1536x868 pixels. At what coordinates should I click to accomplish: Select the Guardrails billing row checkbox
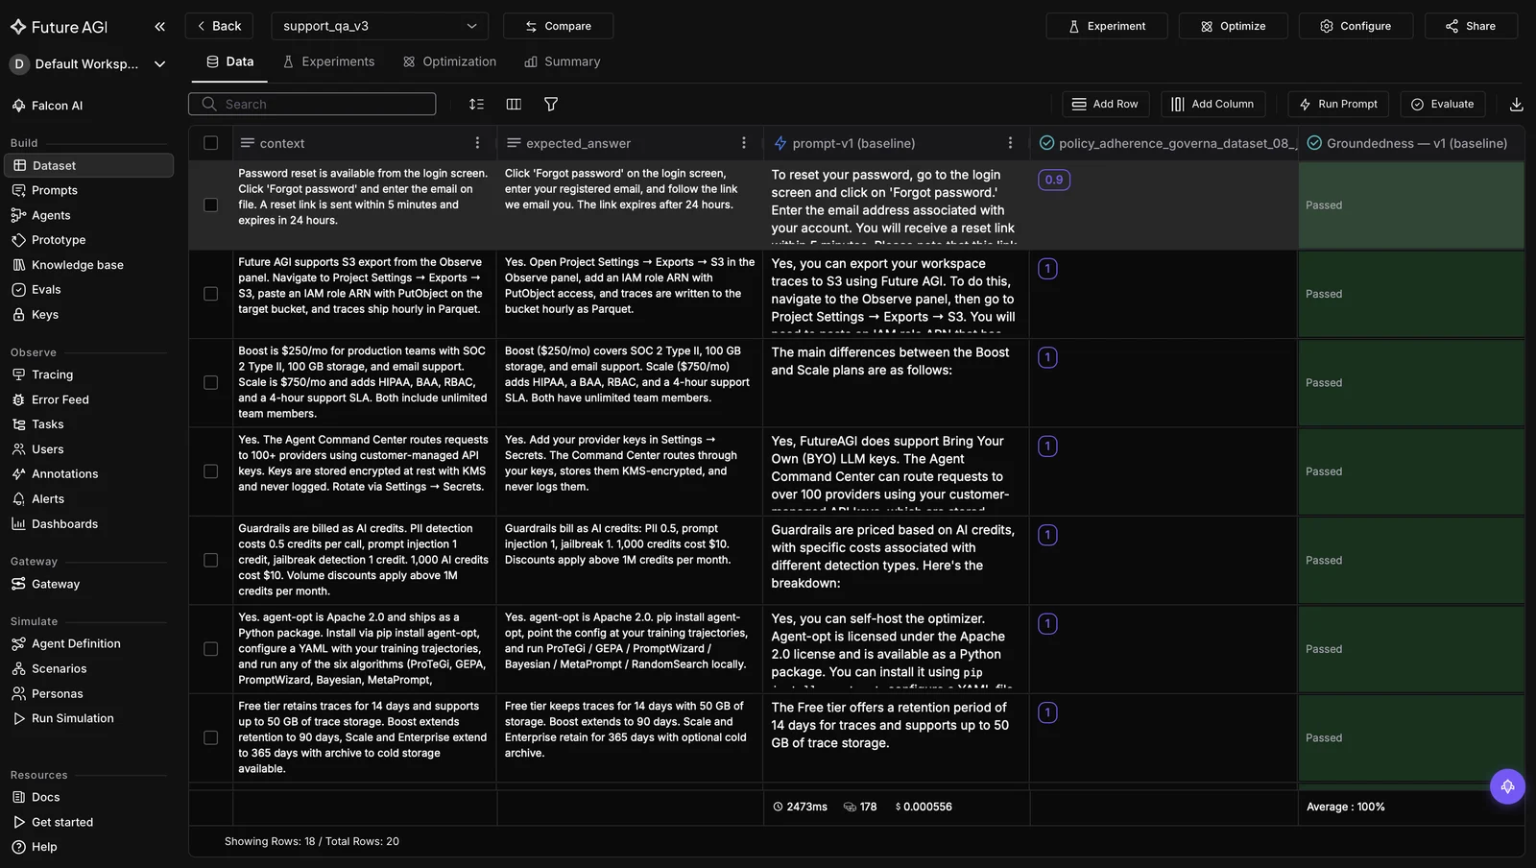(210, 560)
